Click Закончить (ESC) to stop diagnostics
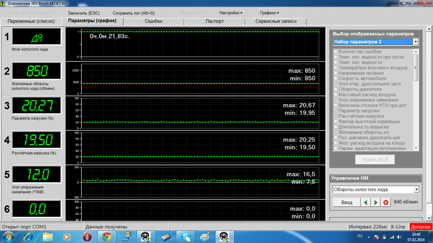433x243 pixels. (x=84, y=13)
